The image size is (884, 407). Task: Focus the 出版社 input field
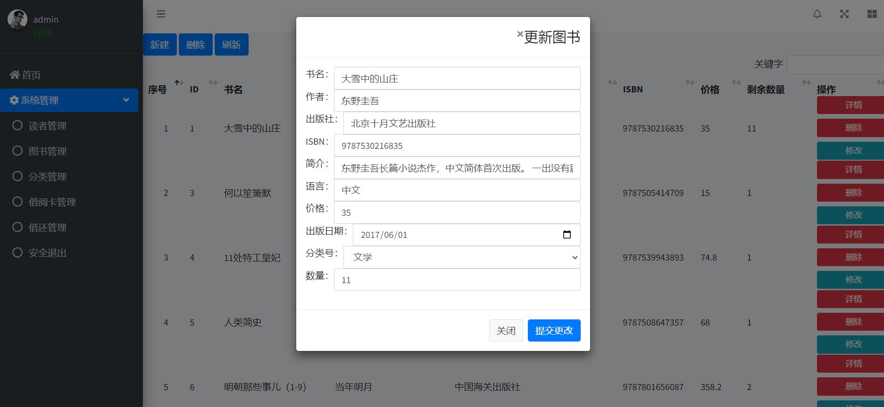(x=462, y=123)
